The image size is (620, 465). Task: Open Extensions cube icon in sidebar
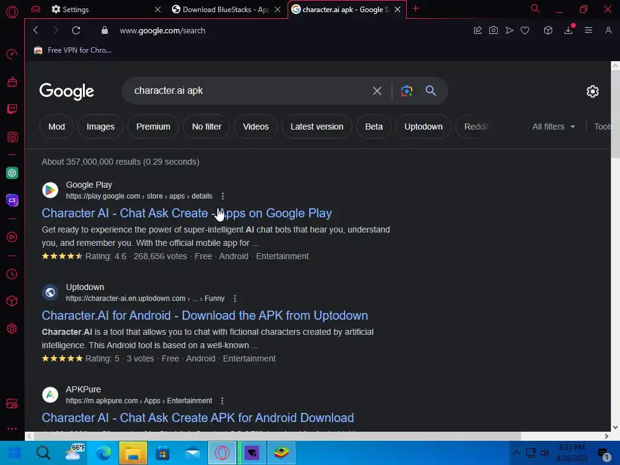click(x=12, y=302)
